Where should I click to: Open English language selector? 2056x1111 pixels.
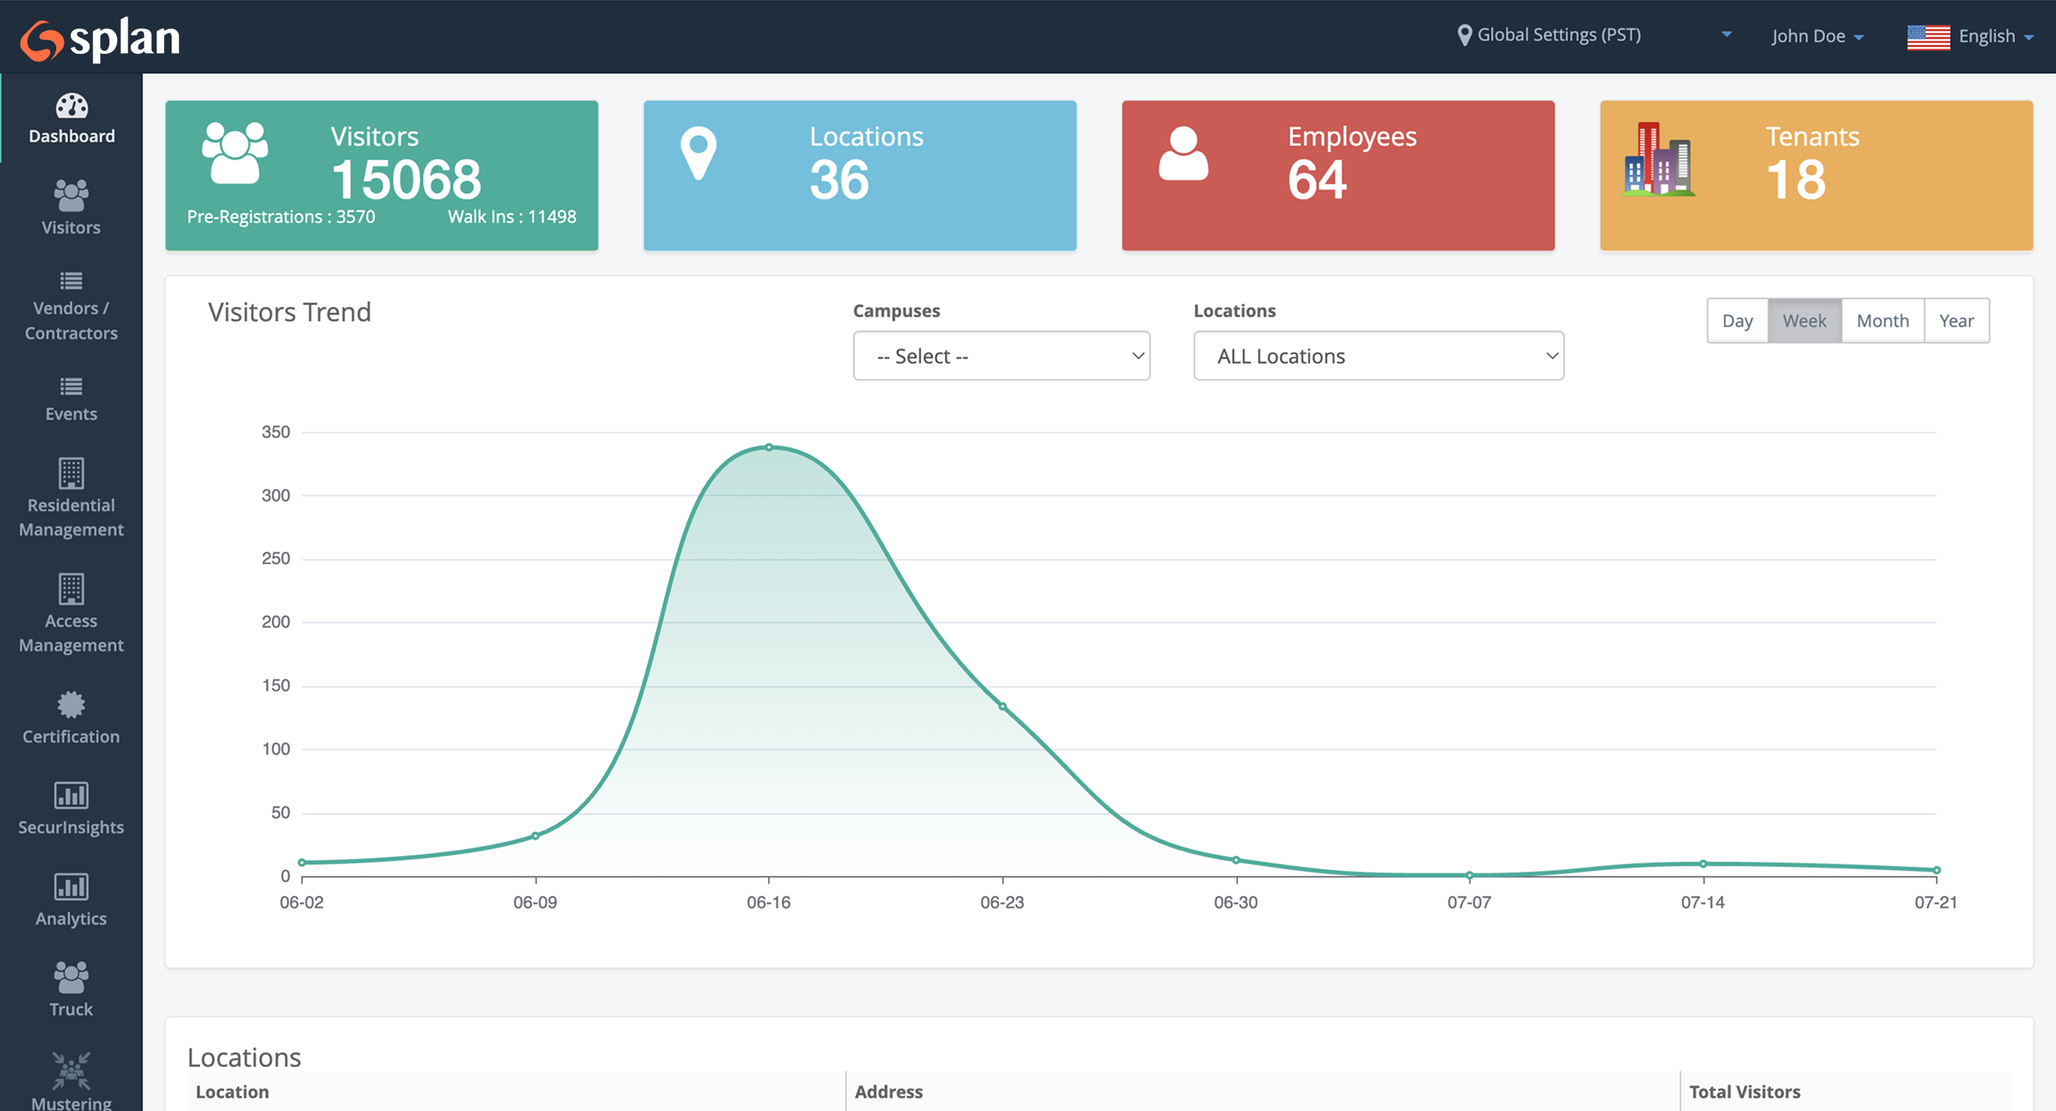click(x=1969, y=36)
